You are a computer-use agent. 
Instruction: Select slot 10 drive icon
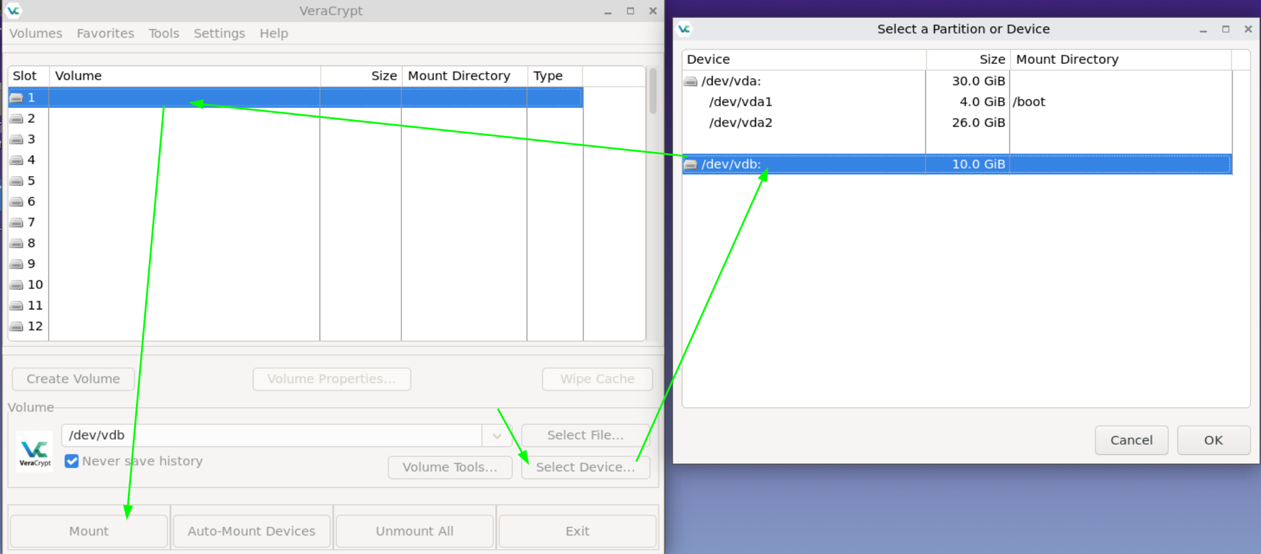click(17, 285)
